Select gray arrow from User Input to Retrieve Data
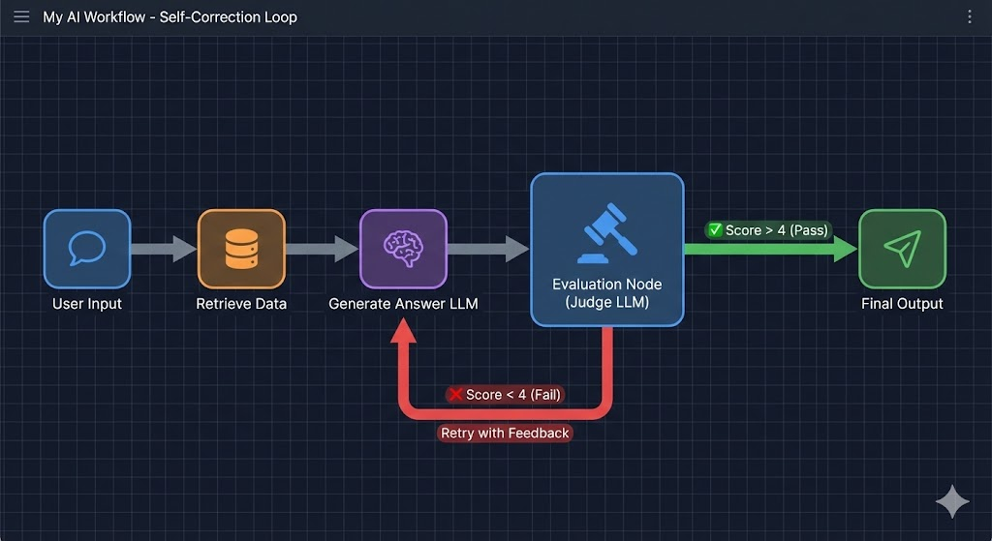 pos(163,249)
